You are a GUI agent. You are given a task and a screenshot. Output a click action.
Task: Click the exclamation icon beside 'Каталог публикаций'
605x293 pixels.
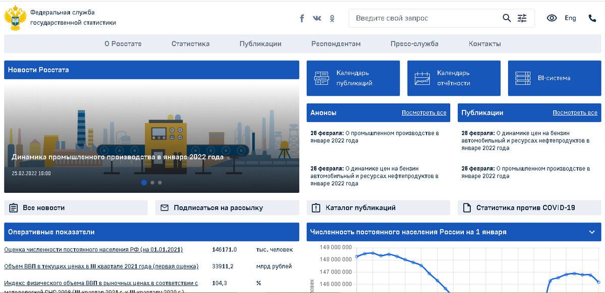click(316, 207)
